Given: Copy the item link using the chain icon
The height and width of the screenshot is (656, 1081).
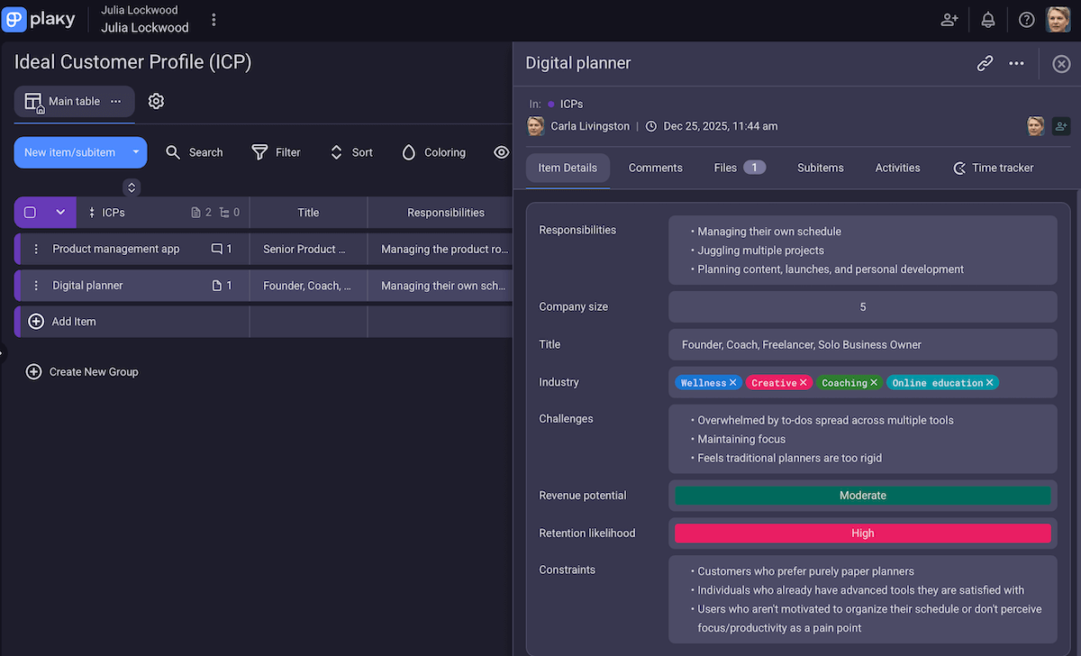Looking at the screenshot, I should [985, 63].
